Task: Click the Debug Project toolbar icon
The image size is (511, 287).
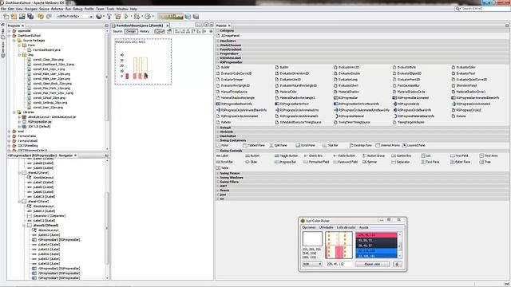Action: point(137,16)
